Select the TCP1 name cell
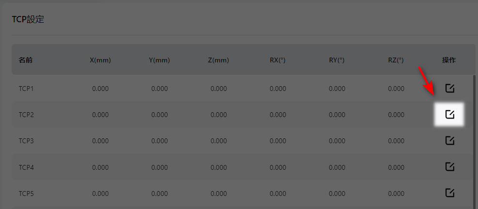Image resolution: width=478 pixels, height=209 pixels. tap(26, 89)
